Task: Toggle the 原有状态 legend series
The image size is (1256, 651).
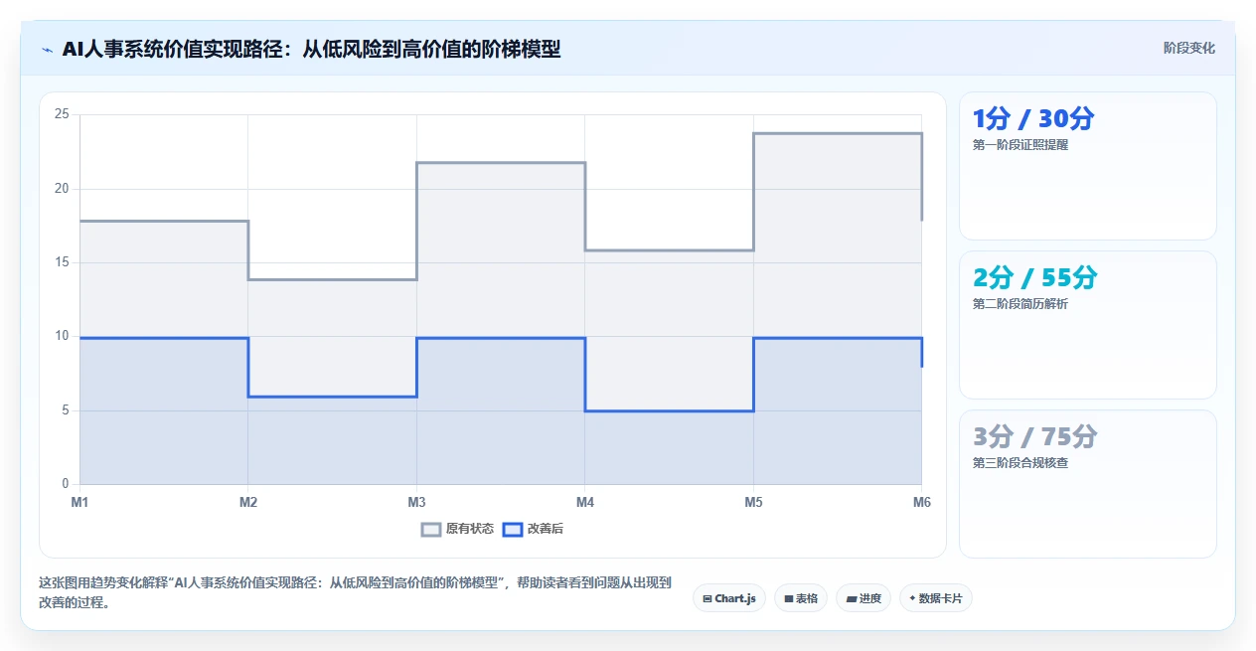Action: pos(457,529)
